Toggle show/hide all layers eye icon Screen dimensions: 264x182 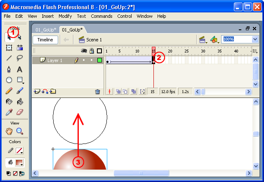(84, 51)
